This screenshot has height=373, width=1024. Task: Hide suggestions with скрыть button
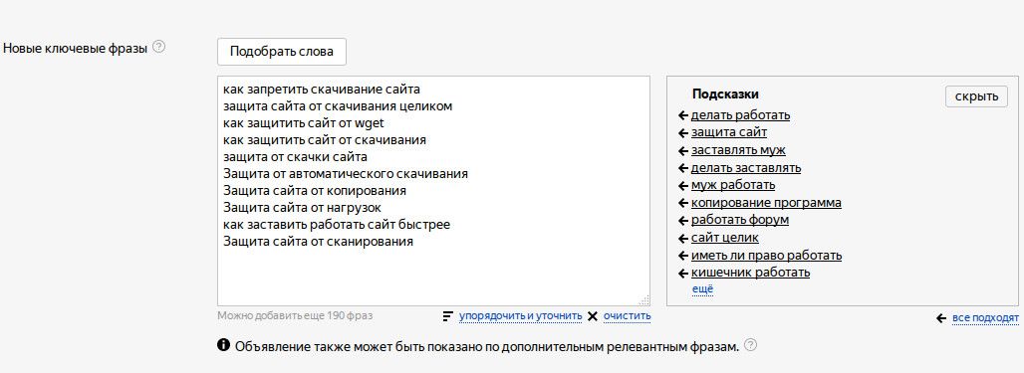[x=976, y=96]
